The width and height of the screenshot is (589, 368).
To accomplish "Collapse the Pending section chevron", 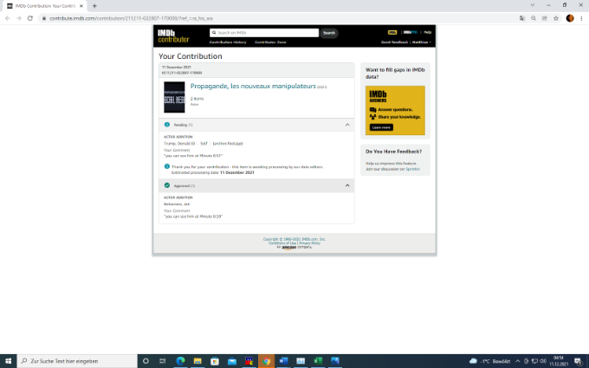I will 347,125.
